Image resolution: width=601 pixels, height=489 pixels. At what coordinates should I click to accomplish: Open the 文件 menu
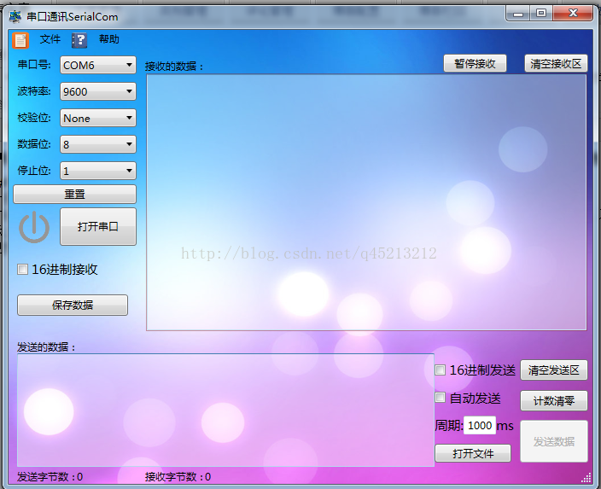tap(50, 39)
